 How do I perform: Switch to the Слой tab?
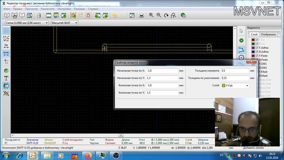coord(254,34)
